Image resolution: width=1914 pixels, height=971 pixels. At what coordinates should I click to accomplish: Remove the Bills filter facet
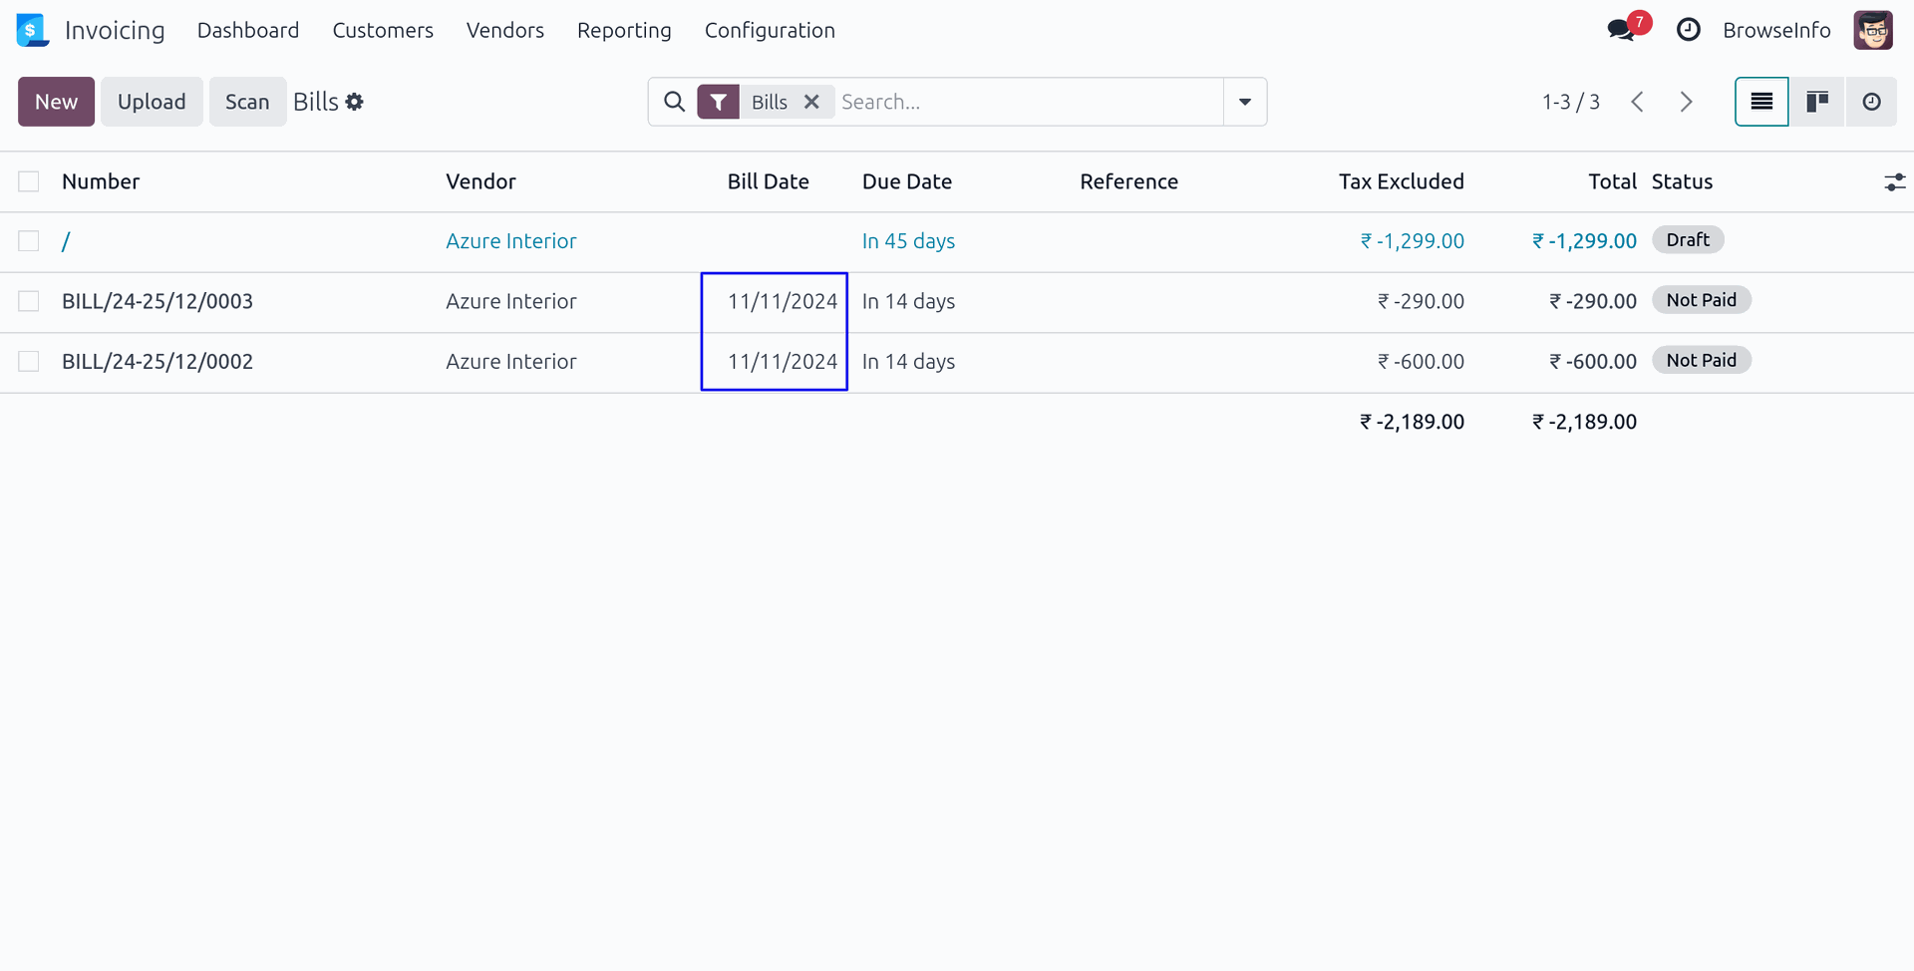click(811, 102)
